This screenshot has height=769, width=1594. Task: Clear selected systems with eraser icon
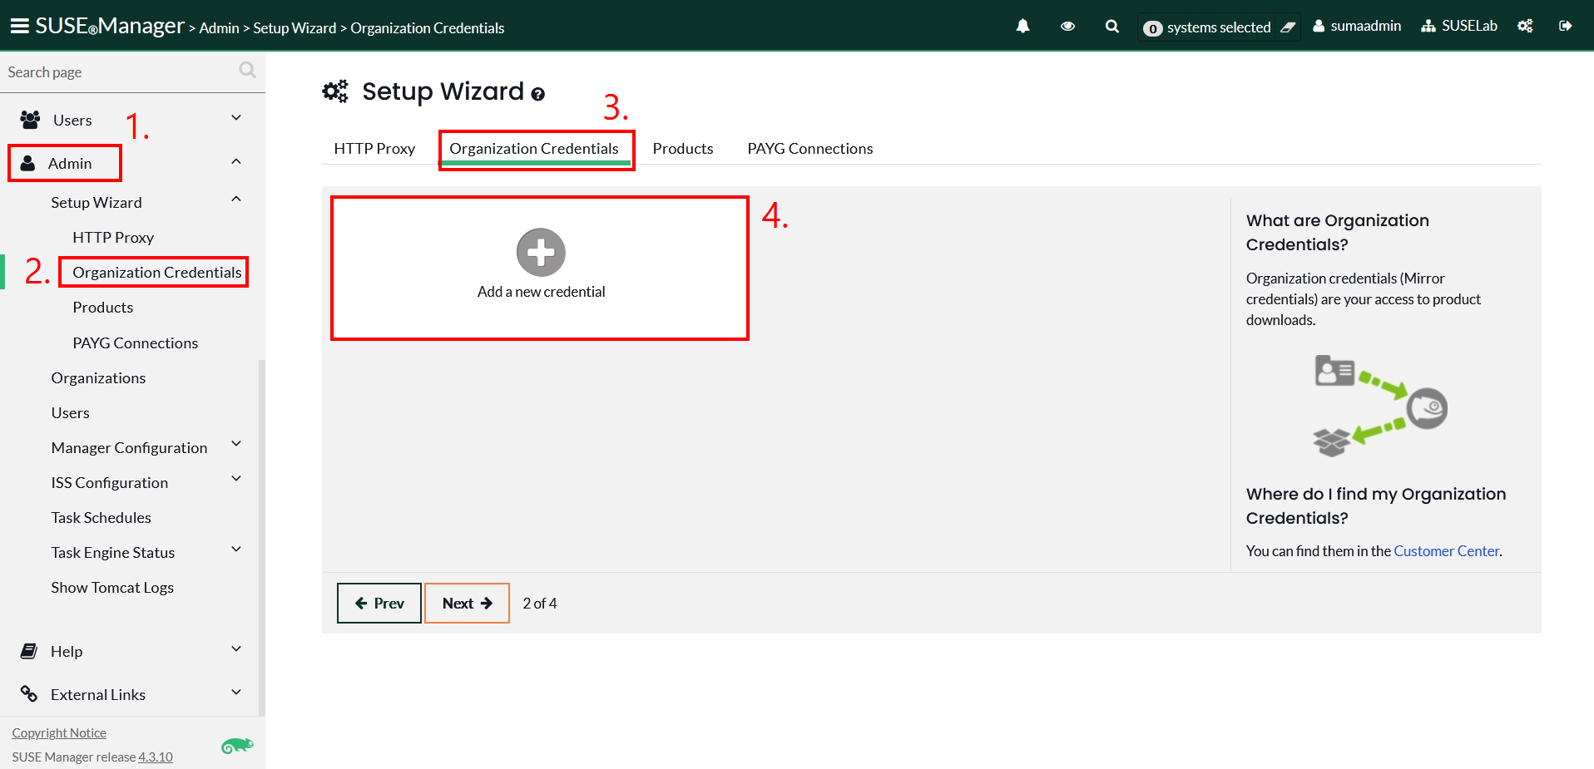(1288, 27)
